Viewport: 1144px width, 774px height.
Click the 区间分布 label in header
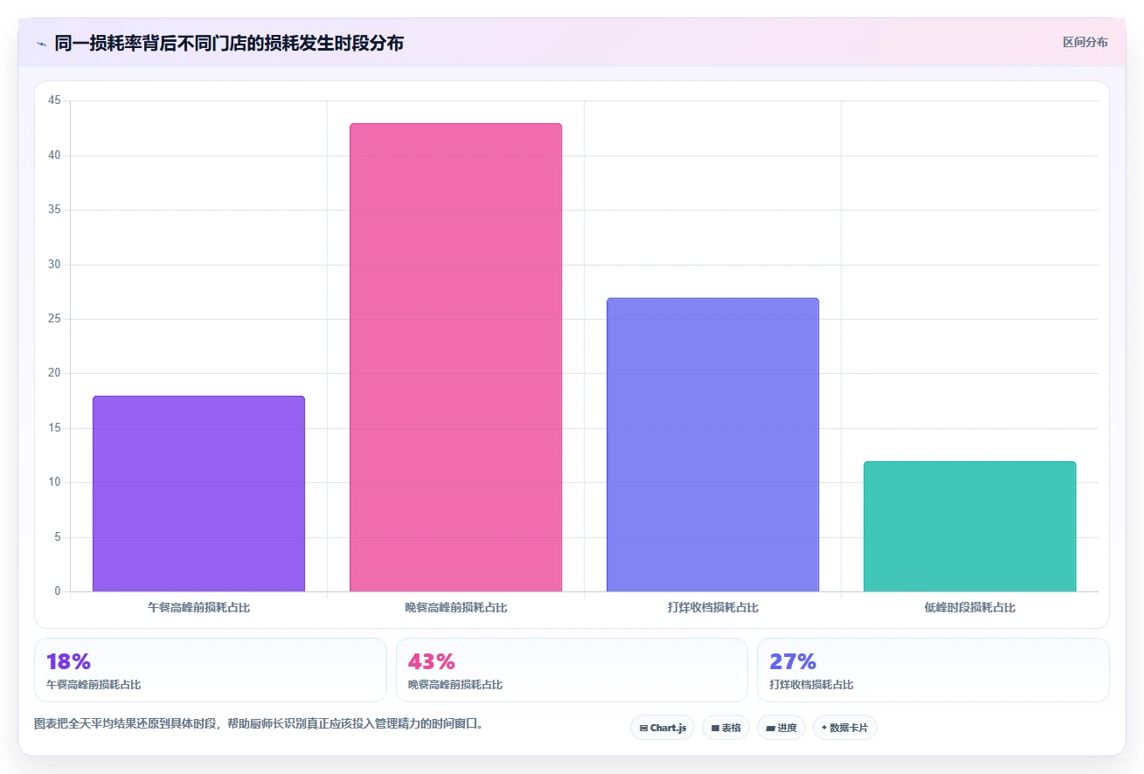pos(1085,42)
